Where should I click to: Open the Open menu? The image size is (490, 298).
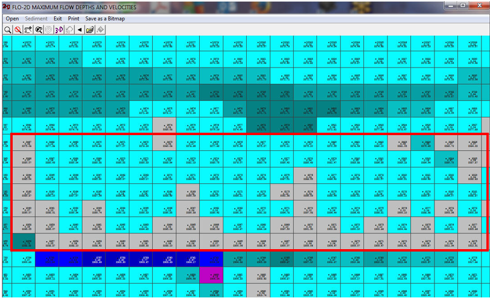click(12, 19)
